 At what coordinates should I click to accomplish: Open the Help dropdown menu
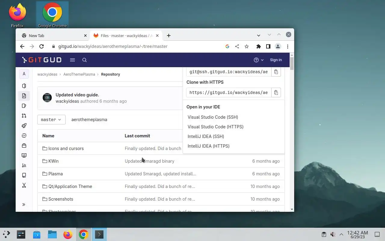click(x=259, y=60)
